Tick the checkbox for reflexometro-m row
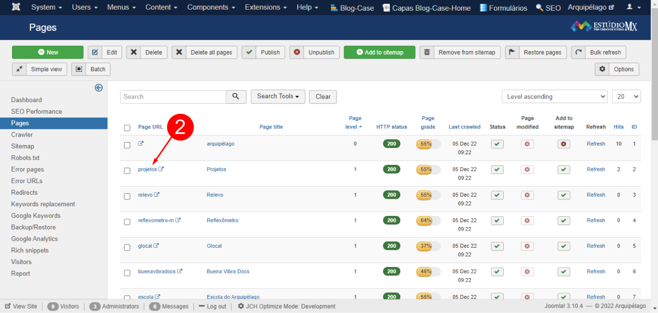The height and width of the screenshot is (313, 658). tap(127, 221)
